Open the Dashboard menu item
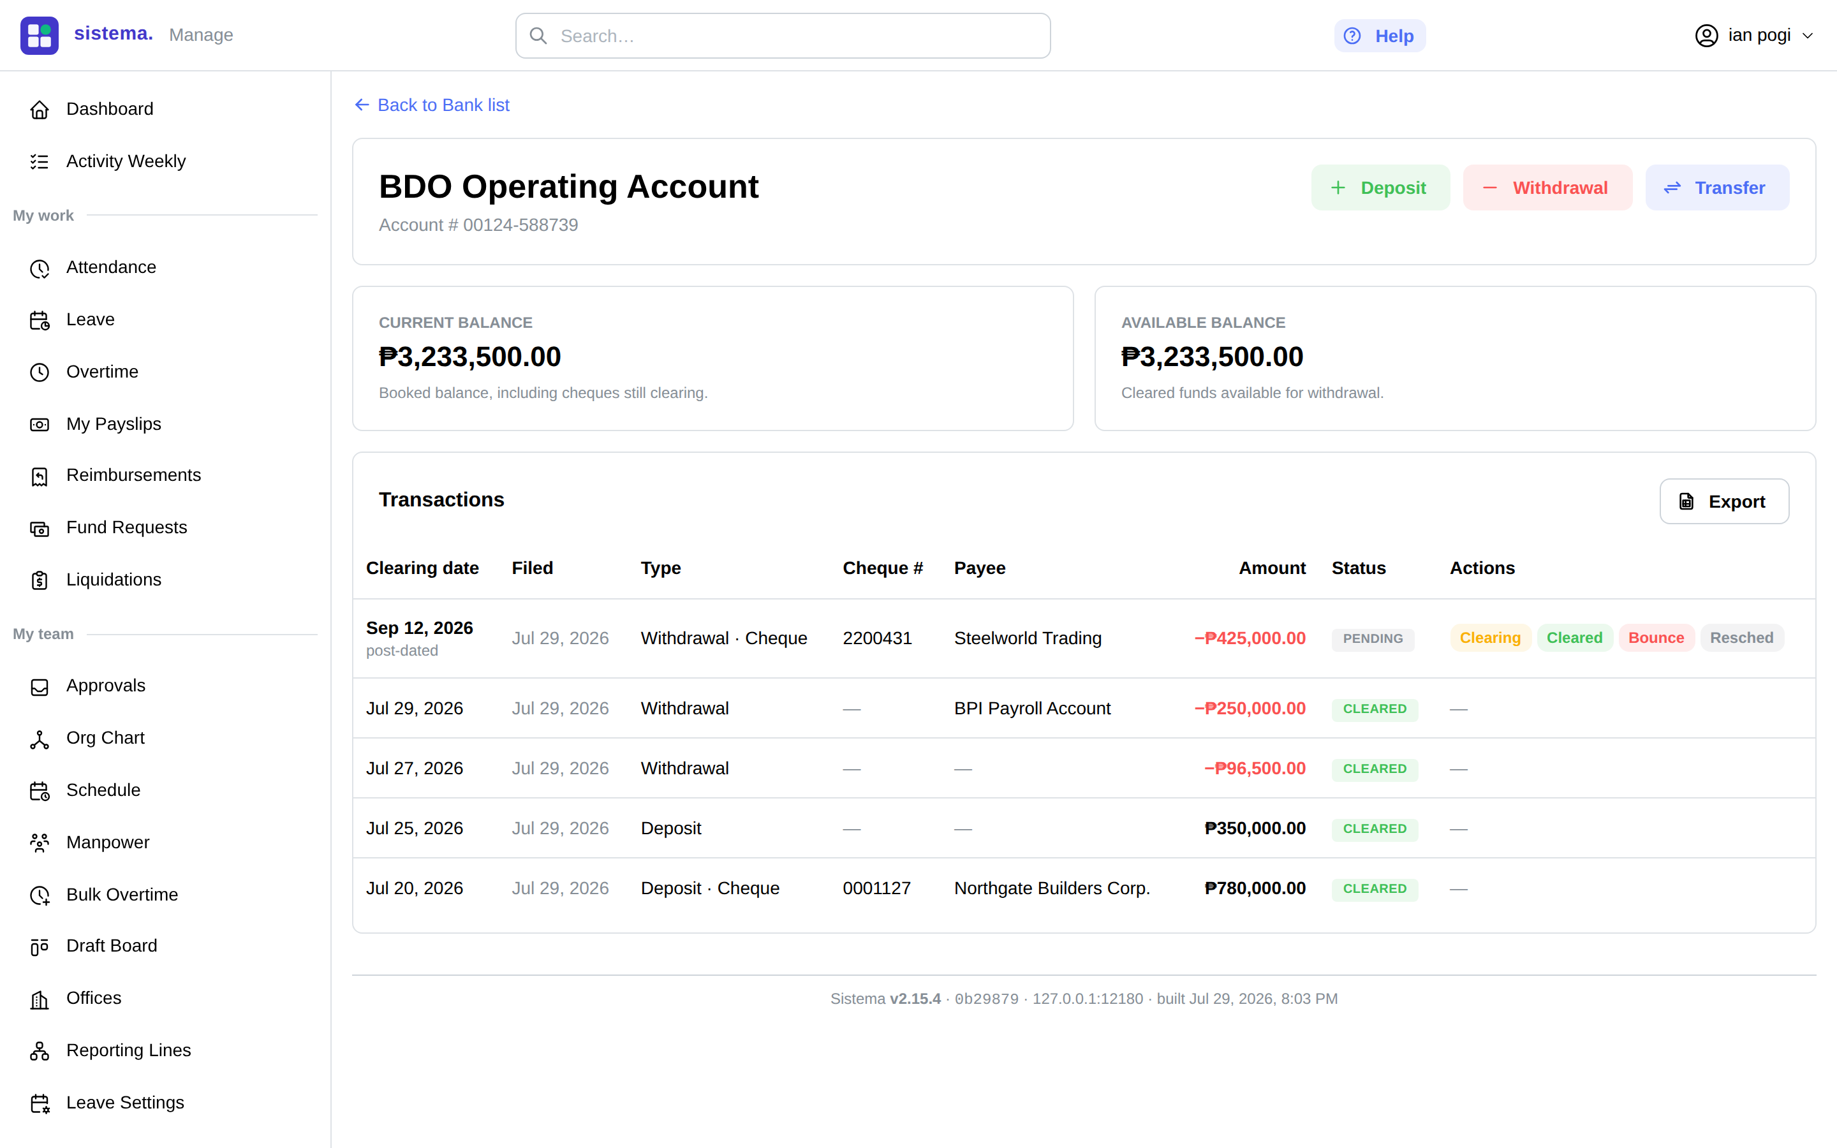The height and width of the screenshot is (1148, 1837). 165,108
